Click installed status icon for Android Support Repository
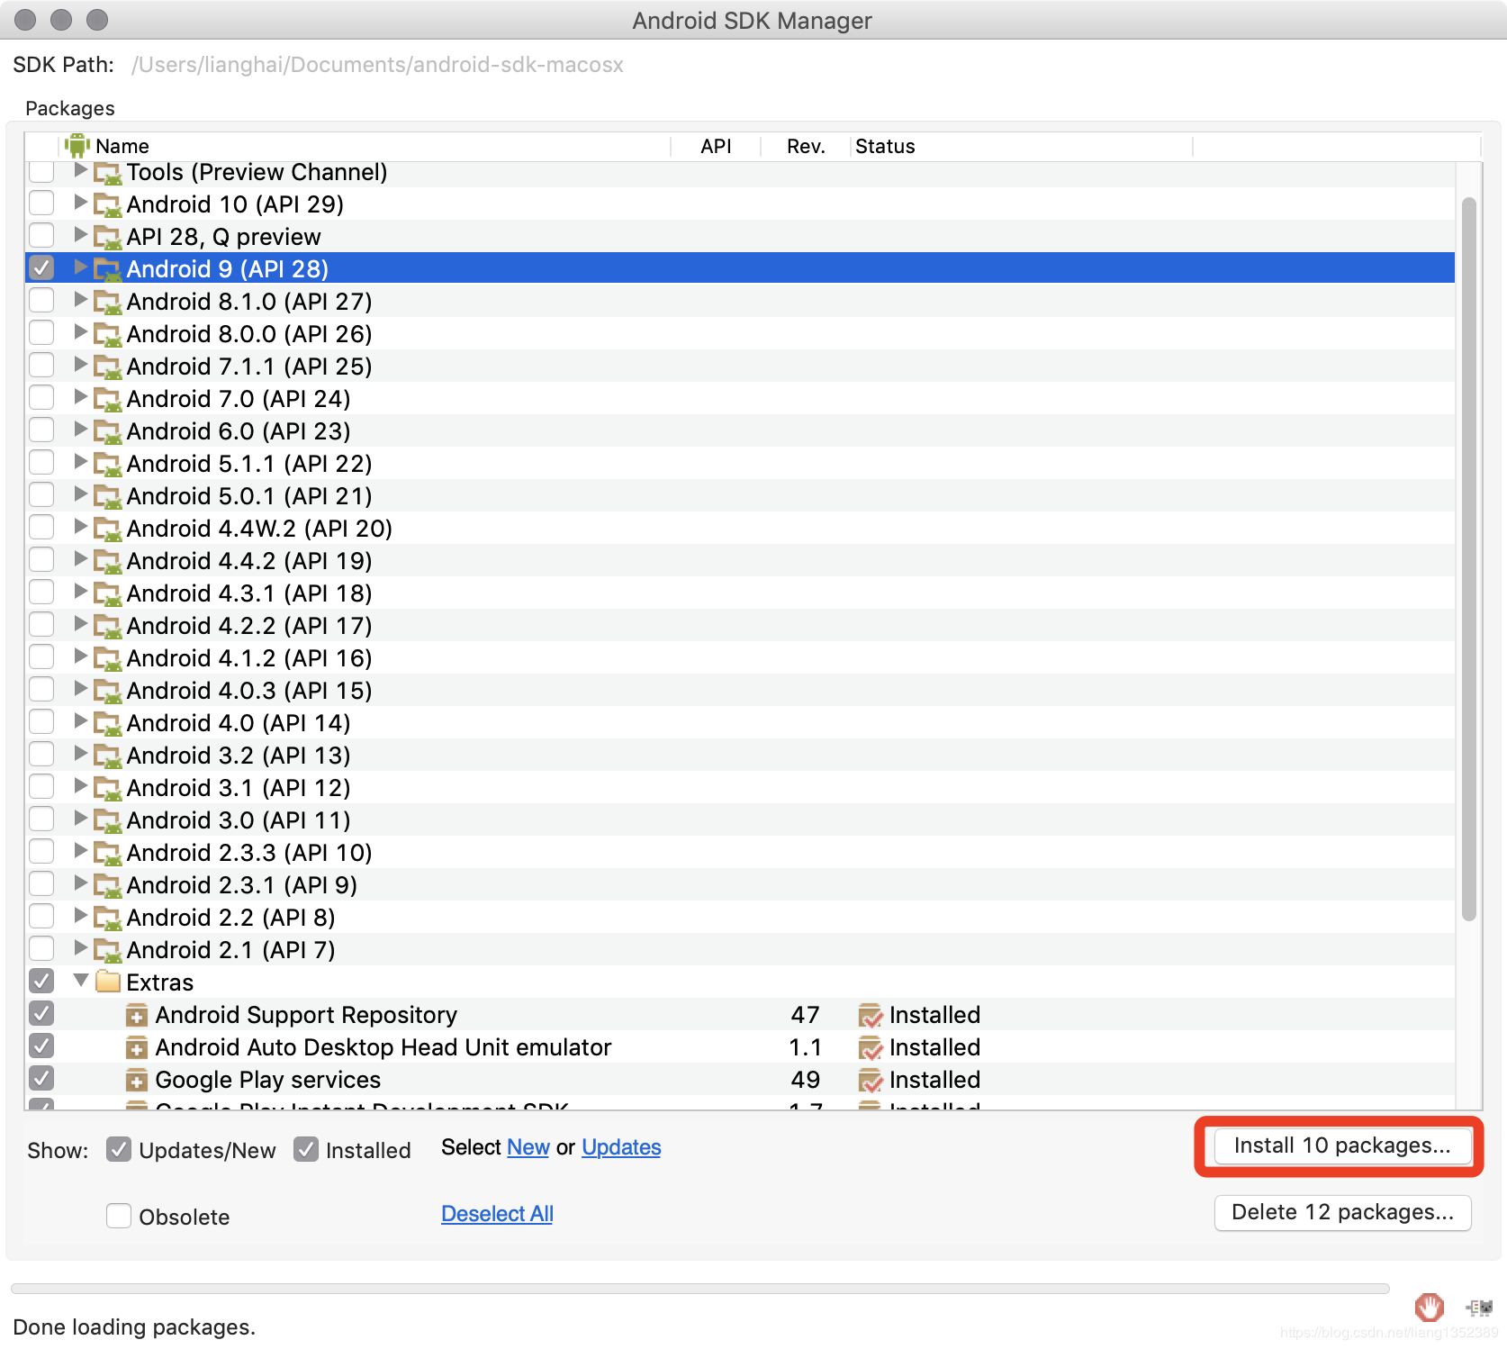The width and height of the screenshot is (1507, 1349). (871, 1016)
